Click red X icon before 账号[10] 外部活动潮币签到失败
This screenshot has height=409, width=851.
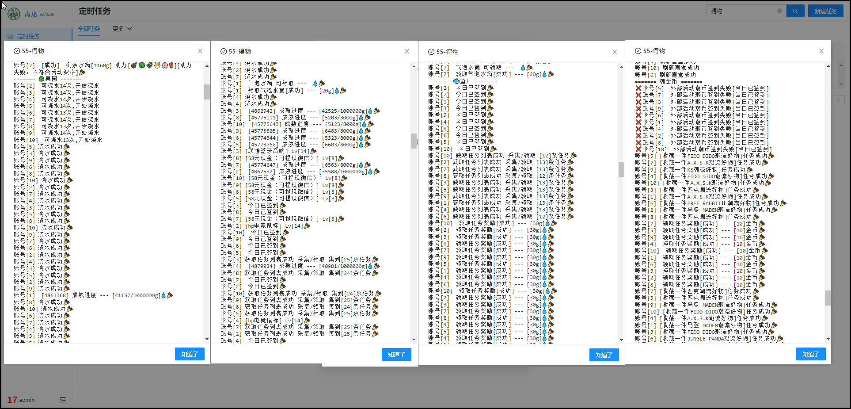(x=638, y=149)
